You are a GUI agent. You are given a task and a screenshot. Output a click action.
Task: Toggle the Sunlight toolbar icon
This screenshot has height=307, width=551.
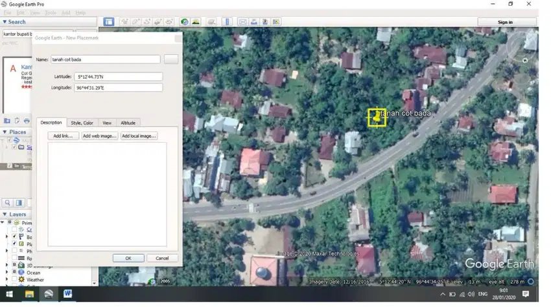click(x=196, y=22)
